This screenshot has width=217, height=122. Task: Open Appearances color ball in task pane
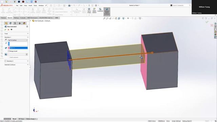pos(216,35)
